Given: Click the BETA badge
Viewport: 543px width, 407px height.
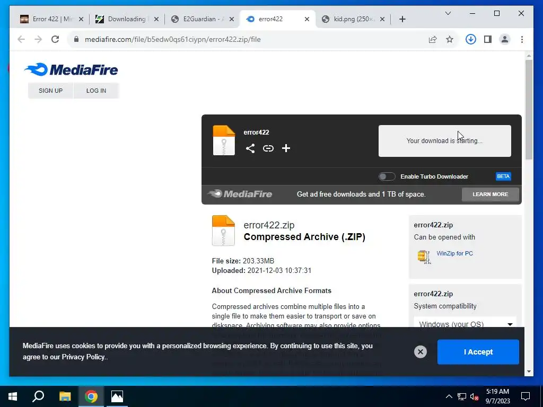Looking at the screenshot, I should (x=503, y=176).
